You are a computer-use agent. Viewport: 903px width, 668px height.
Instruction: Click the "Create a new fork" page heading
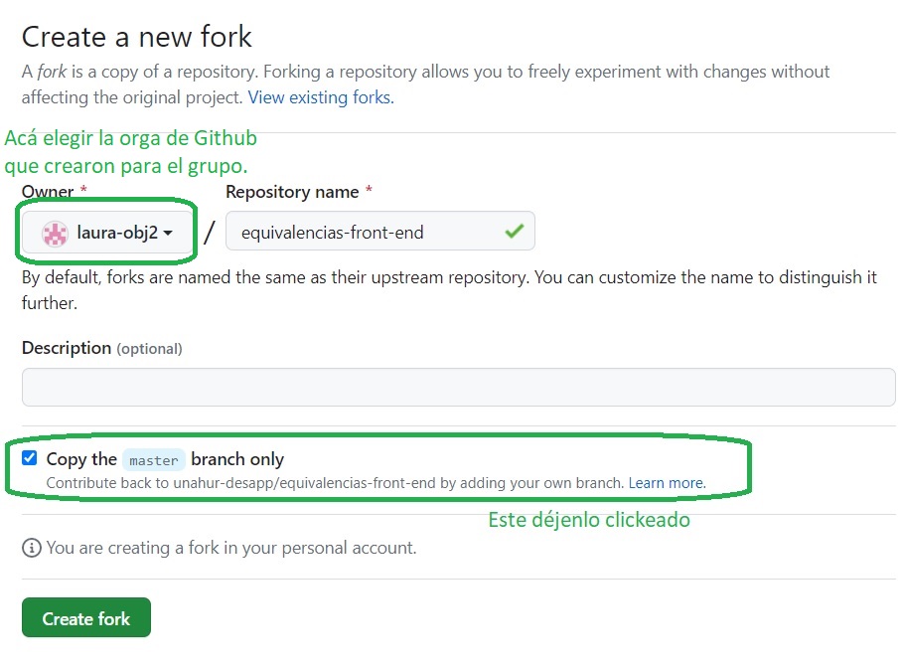(x=136, y=36)
